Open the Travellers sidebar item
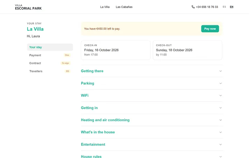The width and height of the screenshot is (252, 158). (x=50, y=71)
